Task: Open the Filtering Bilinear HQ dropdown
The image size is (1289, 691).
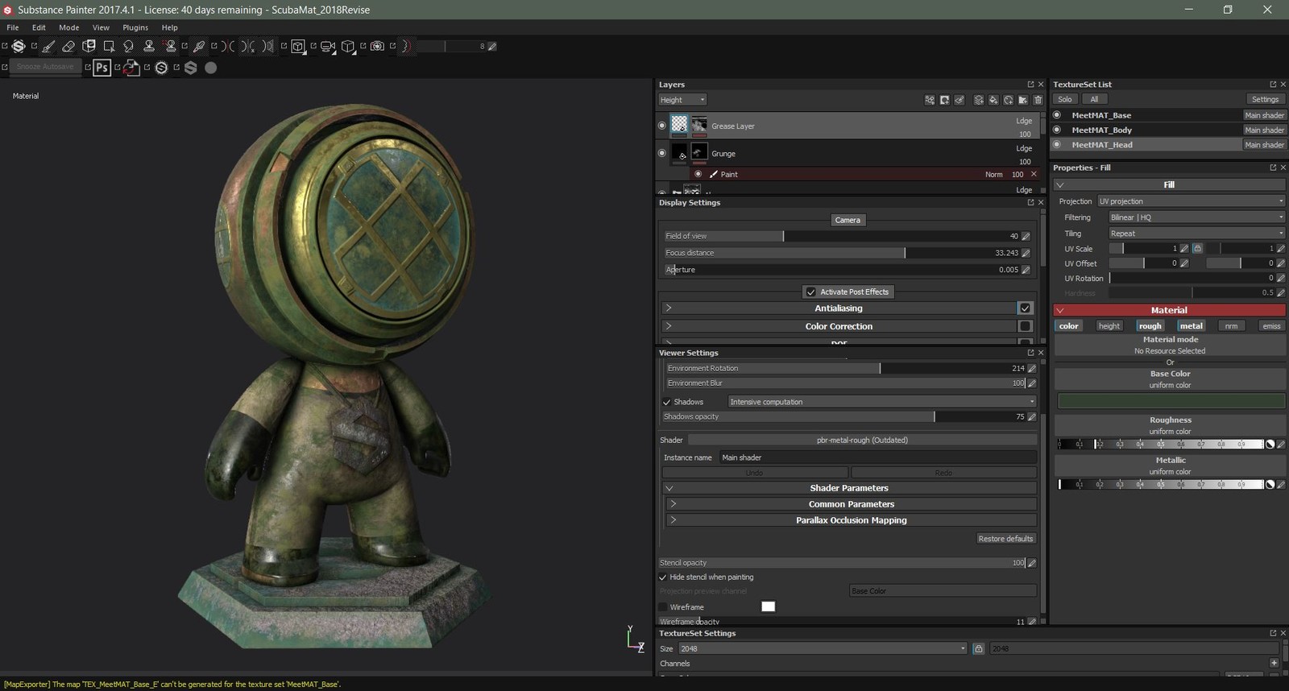Action: click(x=1196, y=217)
